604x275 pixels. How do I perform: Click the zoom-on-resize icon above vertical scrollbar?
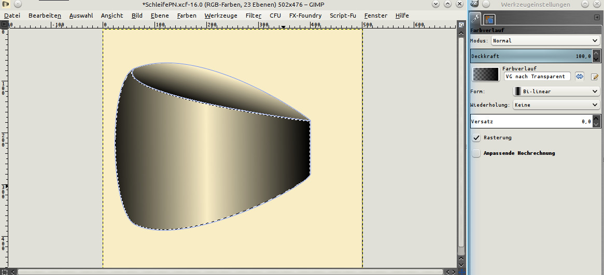coord(461,24)
